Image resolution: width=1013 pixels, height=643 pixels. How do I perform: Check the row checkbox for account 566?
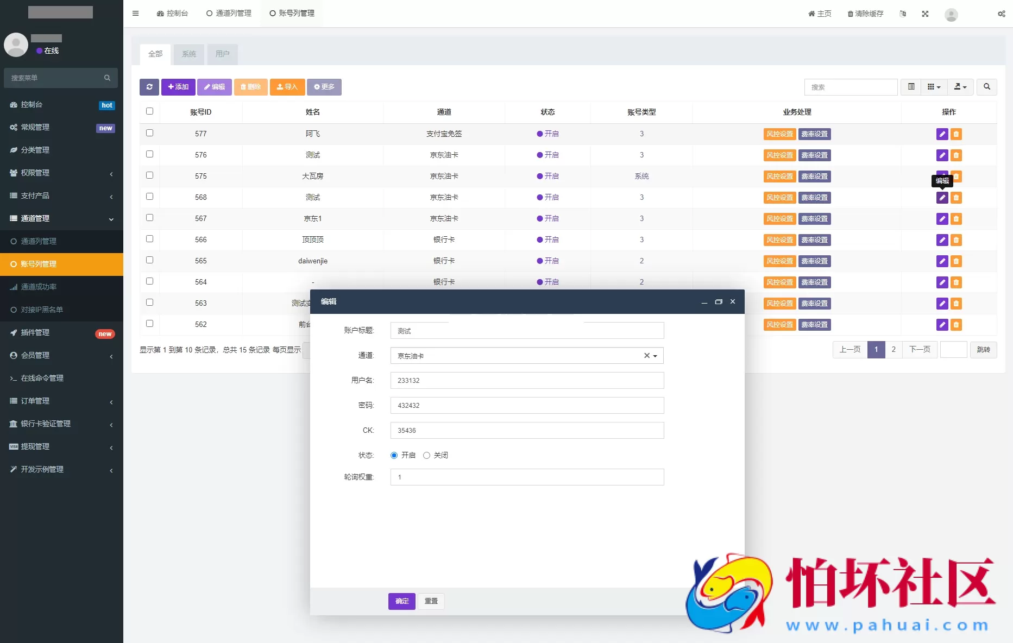point(149,239)
